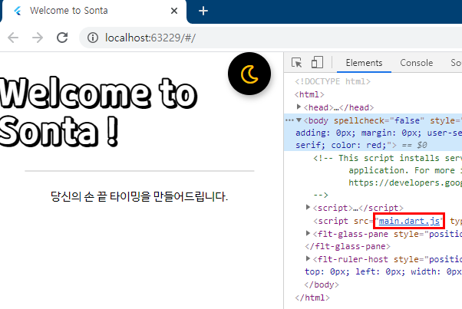Viewport: 462px width, 309px height.
Task: Click the Korean tagline text
Action: [x=140, y=196]
